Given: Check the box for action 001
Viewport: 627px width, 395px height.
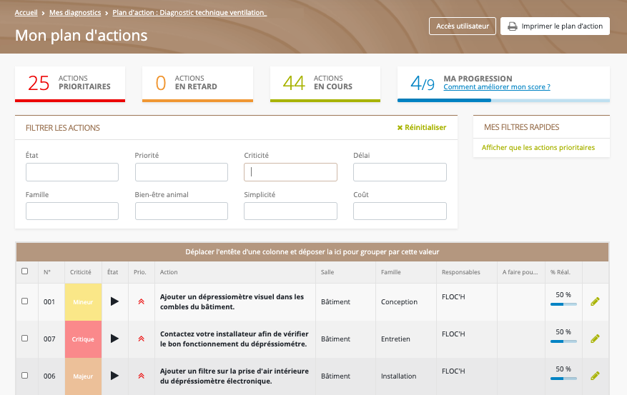Looking at the screenshot, I should pos(25,301).
